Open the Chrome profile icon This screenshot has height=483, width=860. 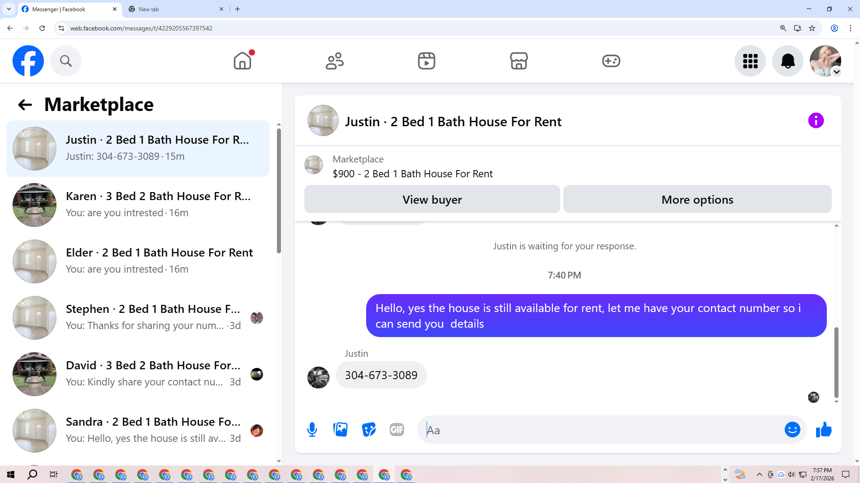pyautogui.click(x=834, y=28)
